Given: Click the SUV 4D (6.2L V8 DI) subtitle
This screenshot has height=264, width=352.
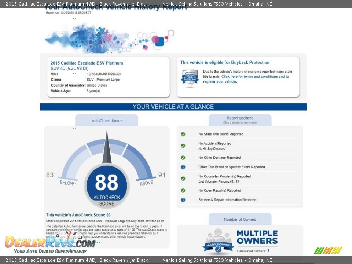Looking at the screenshot, I should tap(70, 68).
